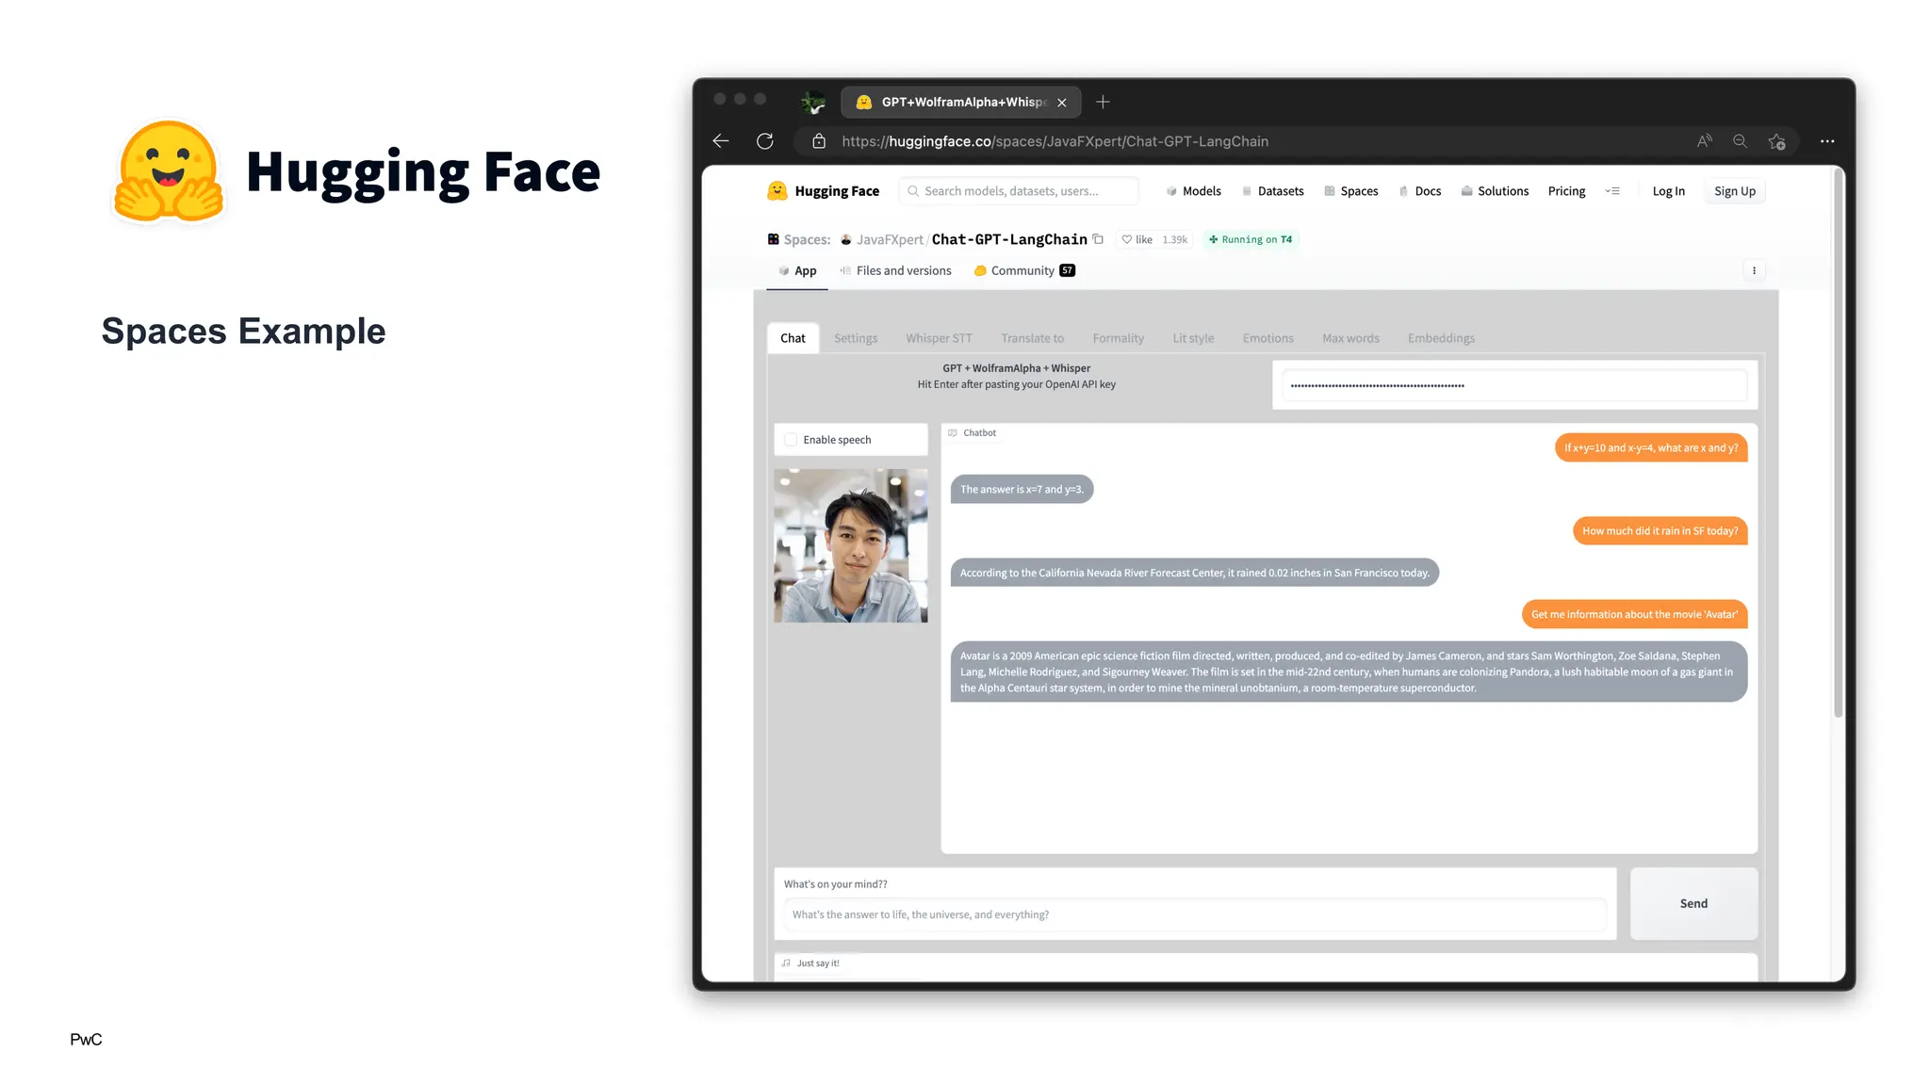Viewport: 1930px width, 1085px height.
Task: Click the search models input field
Action: [1019, 191]
